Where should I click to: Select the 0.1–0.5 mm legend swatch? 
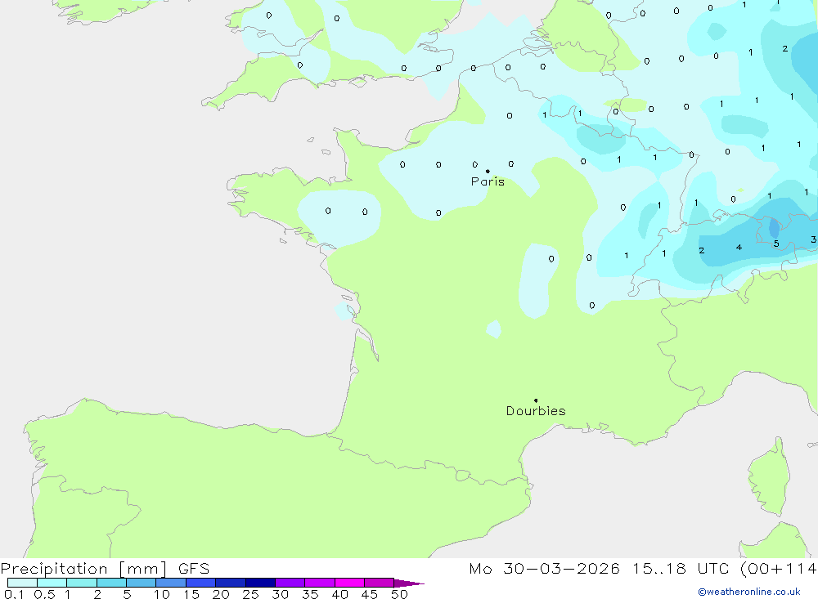22,583
